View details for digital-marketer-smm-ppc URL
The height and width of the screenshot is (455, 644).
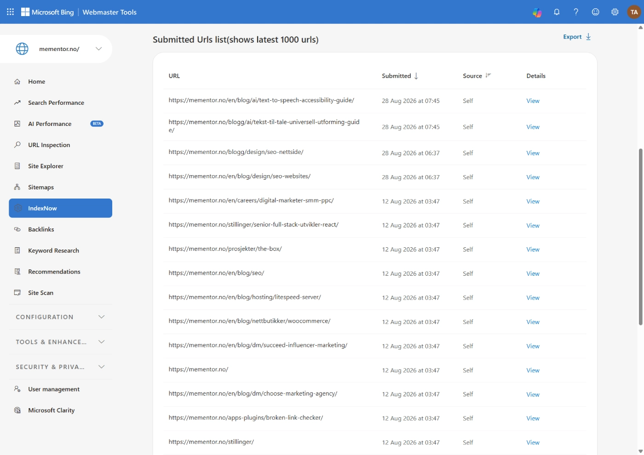coord(533,201)
